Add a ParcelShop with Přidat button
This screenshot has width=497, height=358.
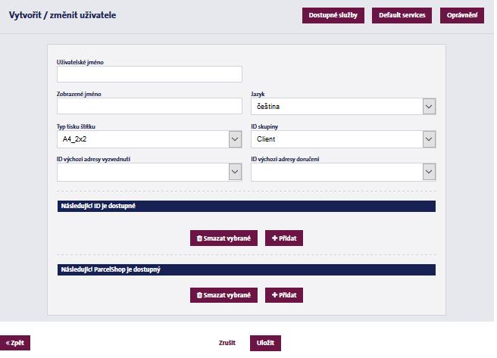284,295
